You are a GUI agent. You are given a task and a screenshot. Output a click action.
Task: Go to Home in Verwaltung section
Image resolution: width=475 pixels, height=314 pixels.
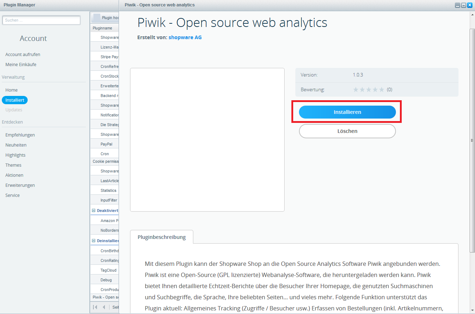click(11, 90)
